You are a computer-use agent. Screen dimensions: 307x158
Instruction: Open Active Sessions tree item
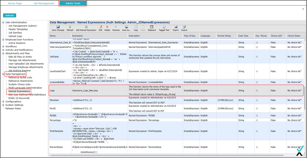click(x=17, y=43)
